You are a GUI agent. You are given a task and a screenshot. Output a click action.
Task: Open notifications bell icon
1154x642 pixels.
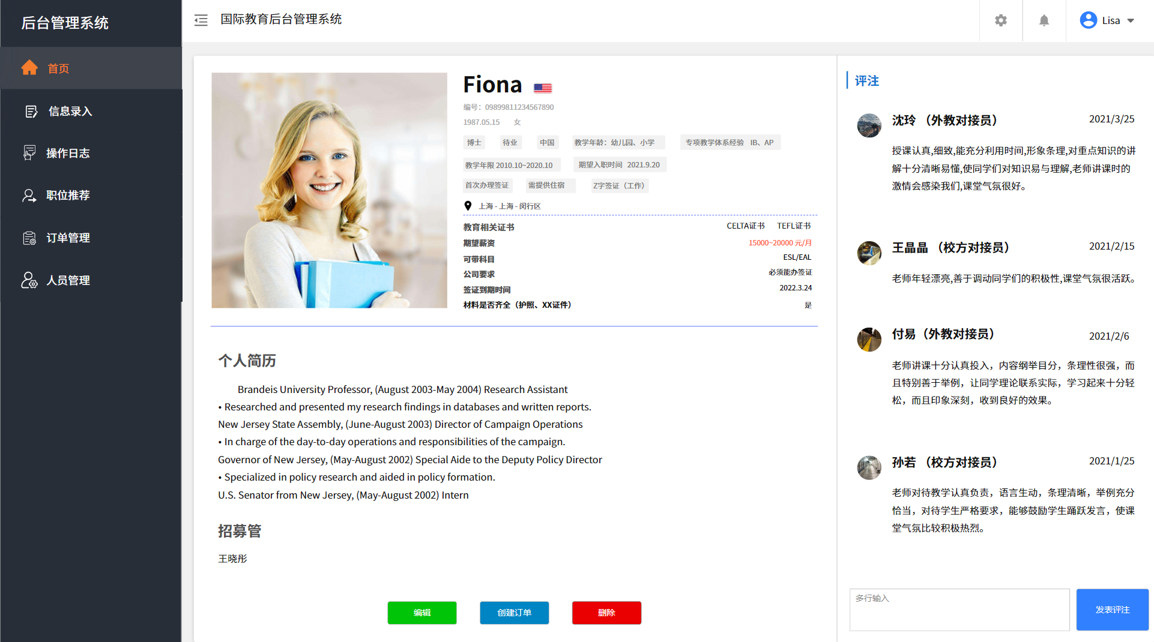tap(1044, 20)
